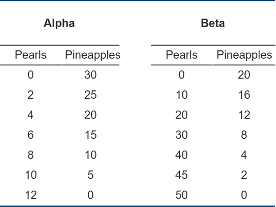Click the Alpha table heading

pos(59,24)
